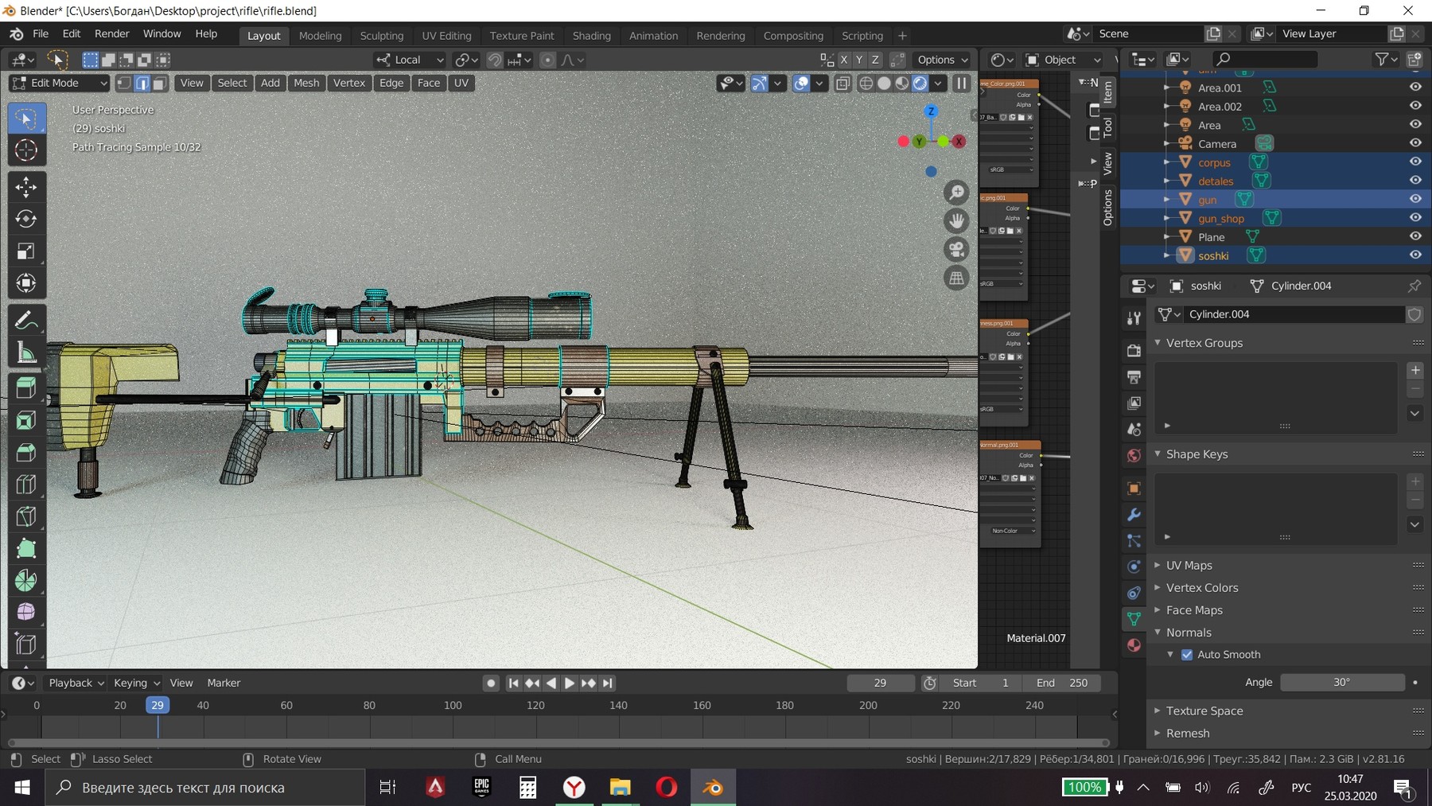Disable the Auto Smooth checkbox
The height and width of the screenshot is (806, 1432).
1187,655
